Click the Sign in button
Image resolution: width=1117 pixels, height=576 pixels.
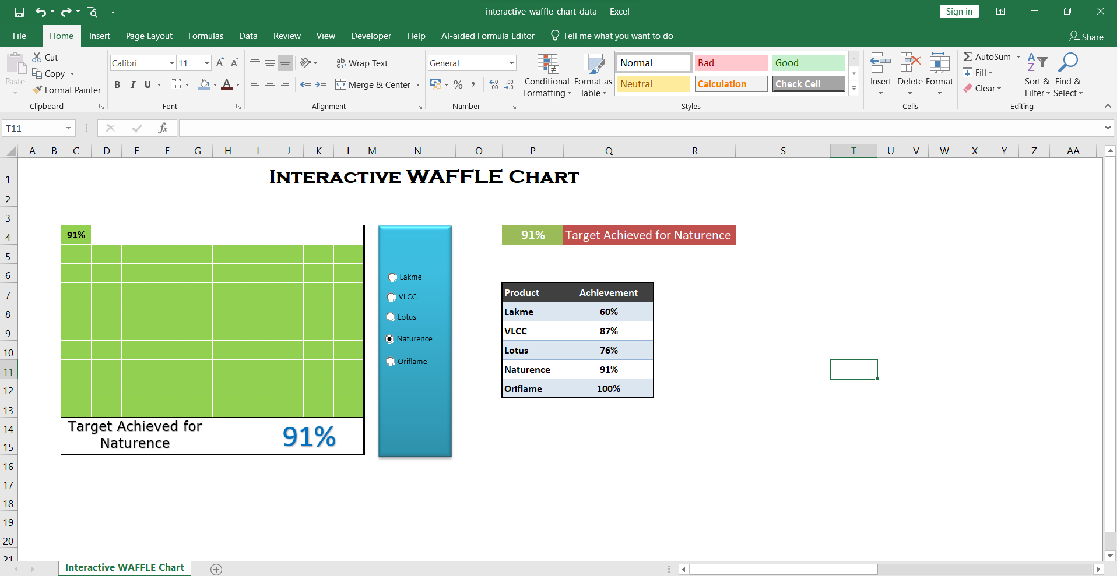tap(959, 12)
